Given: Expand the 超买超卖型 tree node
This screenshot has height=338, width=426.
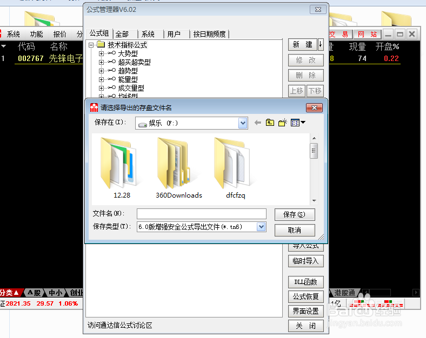Looking at the screenshot, I should coord(101,62).
